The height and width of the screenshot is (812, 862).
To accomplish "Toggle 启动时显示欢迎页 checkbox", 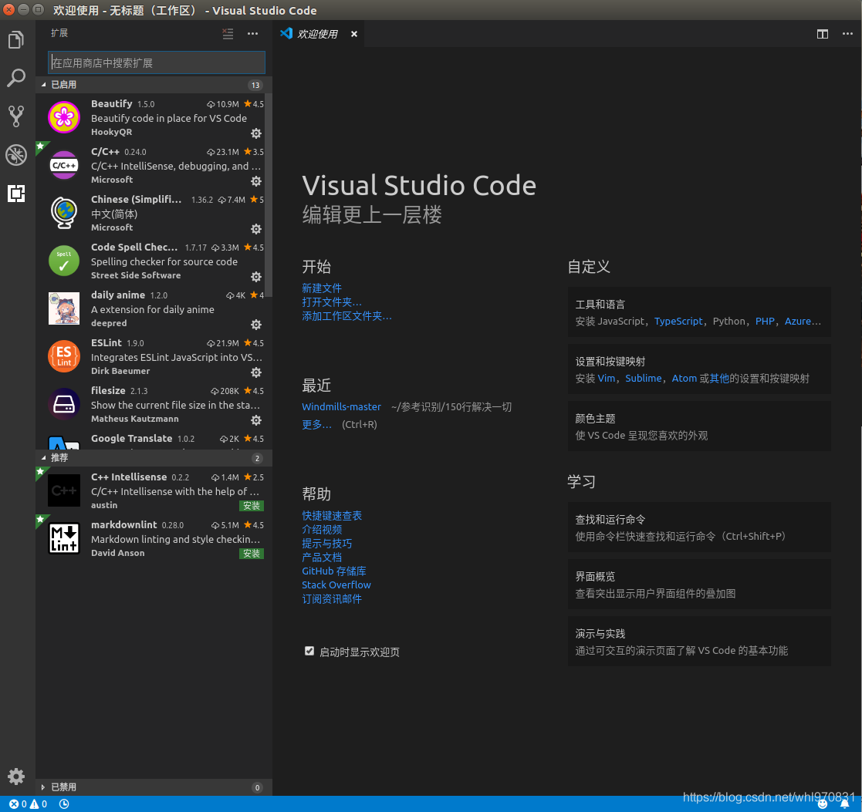I will click(x=309, y=651).
